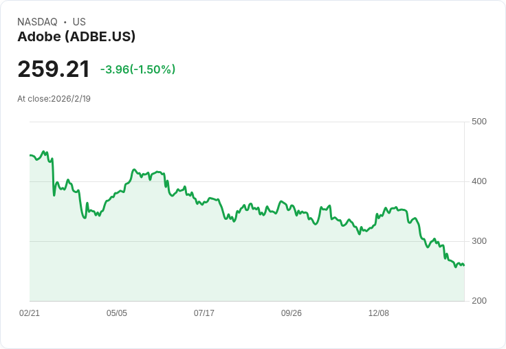Click the chart line's starting point

(30, 155)
